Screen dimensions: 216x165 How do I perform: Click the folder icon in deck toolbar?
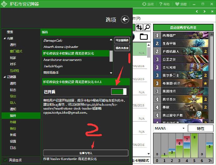pos(144,37)
